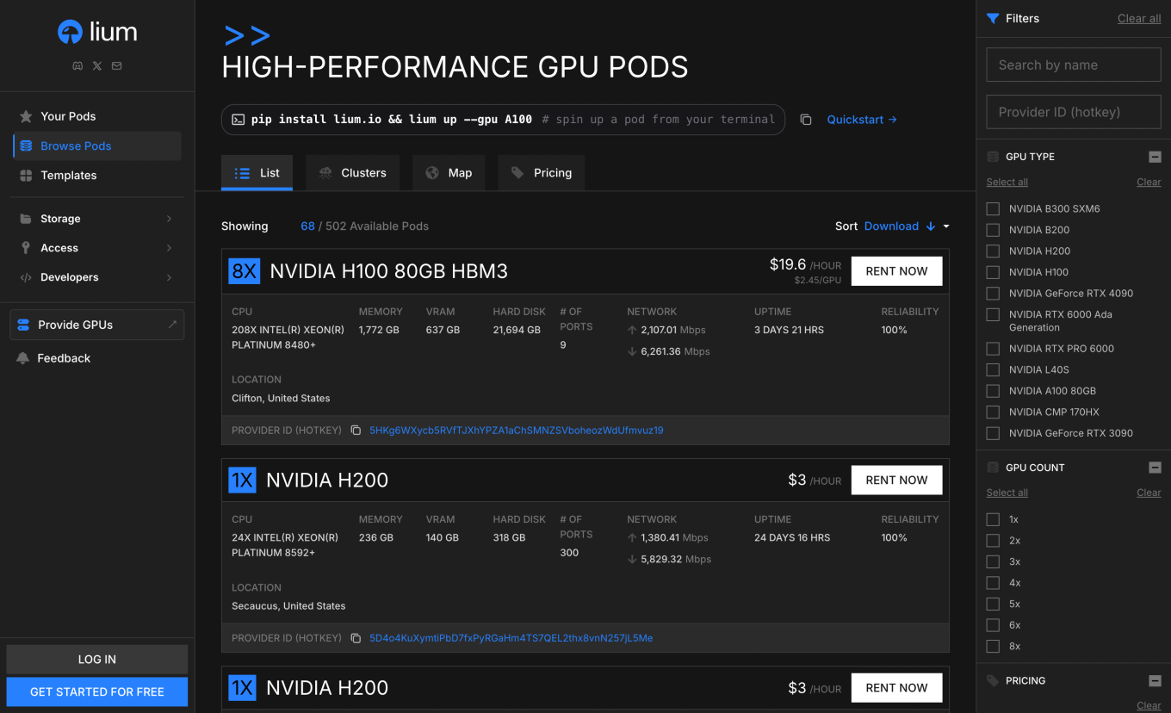Toggle download sort direction arrow

point(931,226)
